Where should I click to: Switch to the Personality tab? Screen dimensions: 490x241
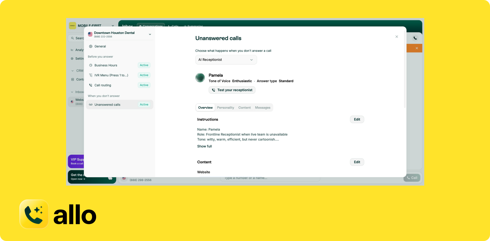tap(225, 108)
